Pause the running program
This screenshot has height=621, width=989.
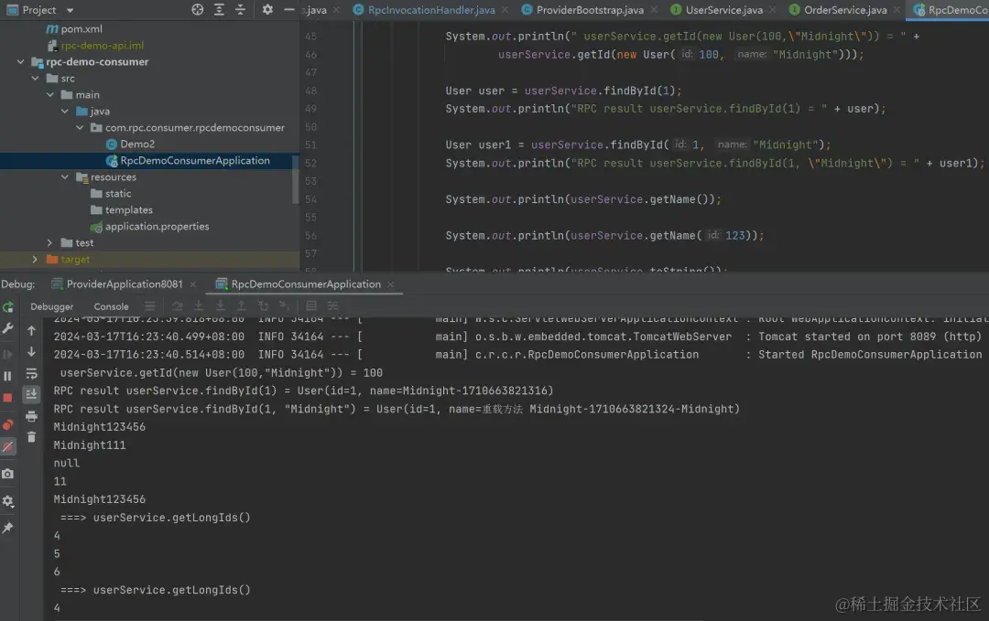pos(7,376)
